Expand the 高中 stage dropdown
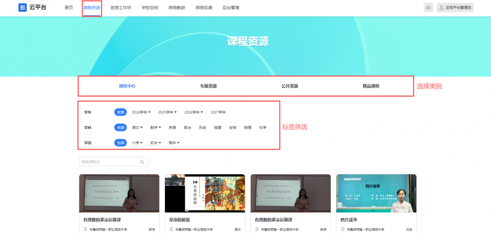This screenshot has width=491, height=233. pos(174,143)
